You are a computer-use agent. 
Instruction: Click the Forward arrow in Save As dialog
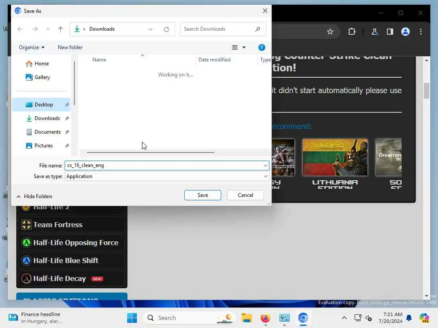[35, 29]
